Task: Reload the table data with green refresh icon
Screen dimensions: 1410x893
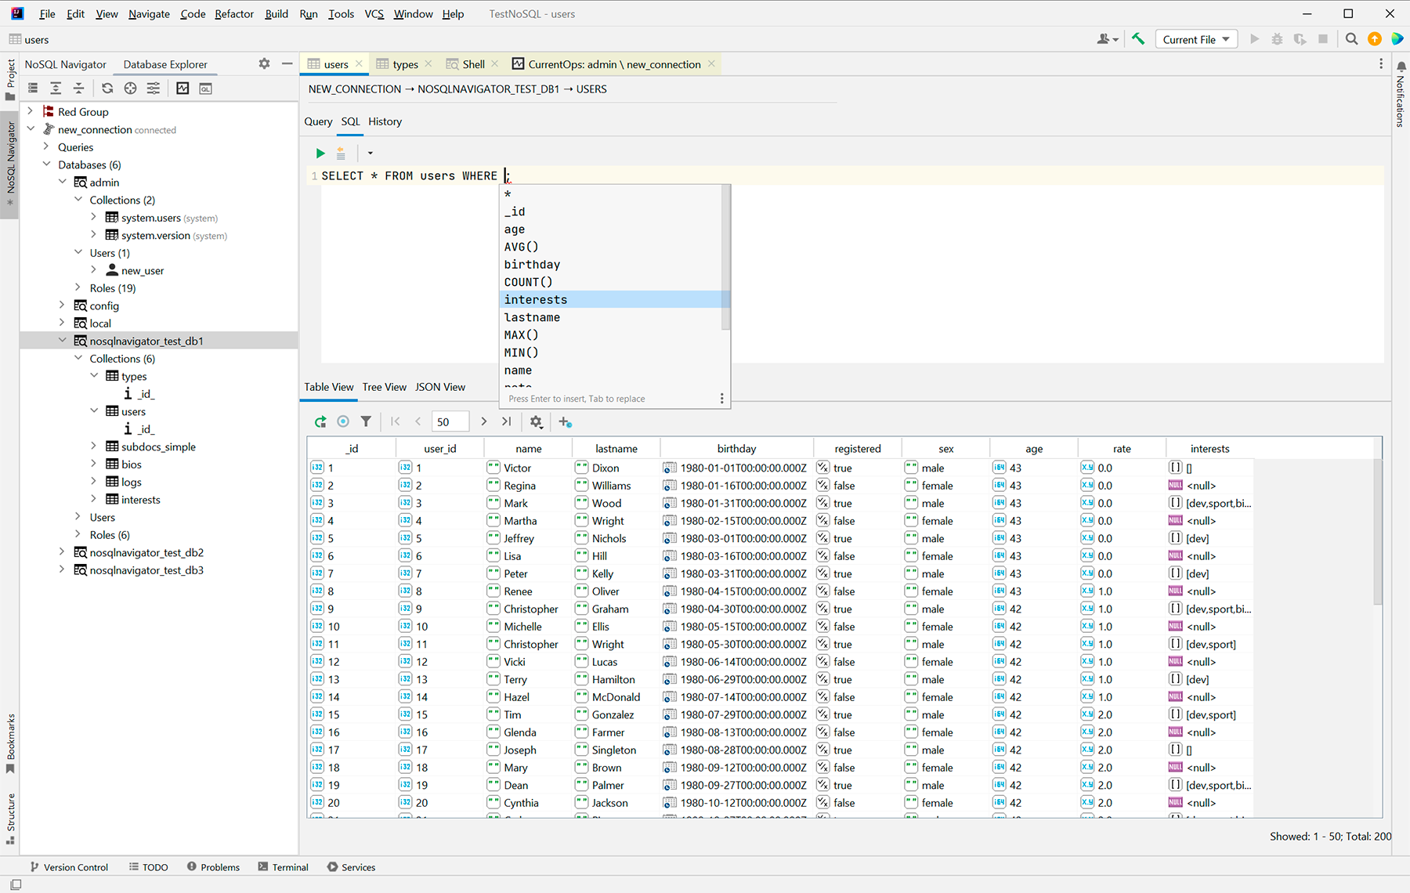Action: 320,421
